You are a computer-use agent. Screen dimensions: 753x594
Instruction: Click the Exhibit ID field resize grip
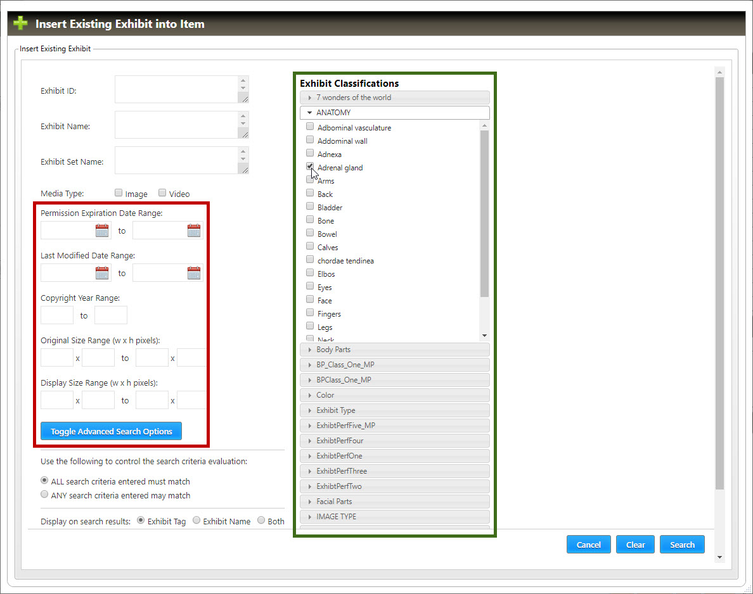pos(243,98)
